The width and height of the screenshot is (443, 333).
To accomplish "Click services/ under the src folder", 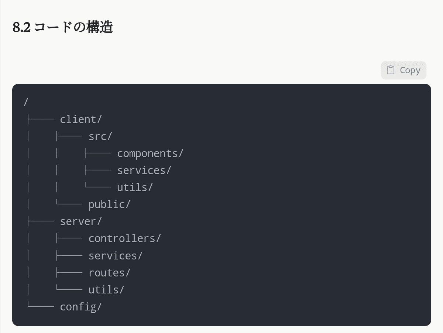I will pos(144,170).
